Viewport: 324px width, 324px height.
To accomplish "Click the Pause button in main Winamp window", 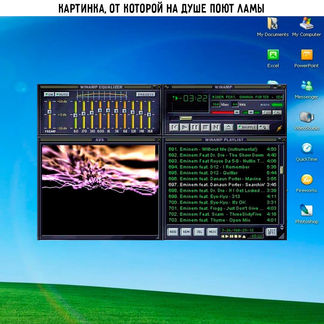I will click(x=195, y=127).
